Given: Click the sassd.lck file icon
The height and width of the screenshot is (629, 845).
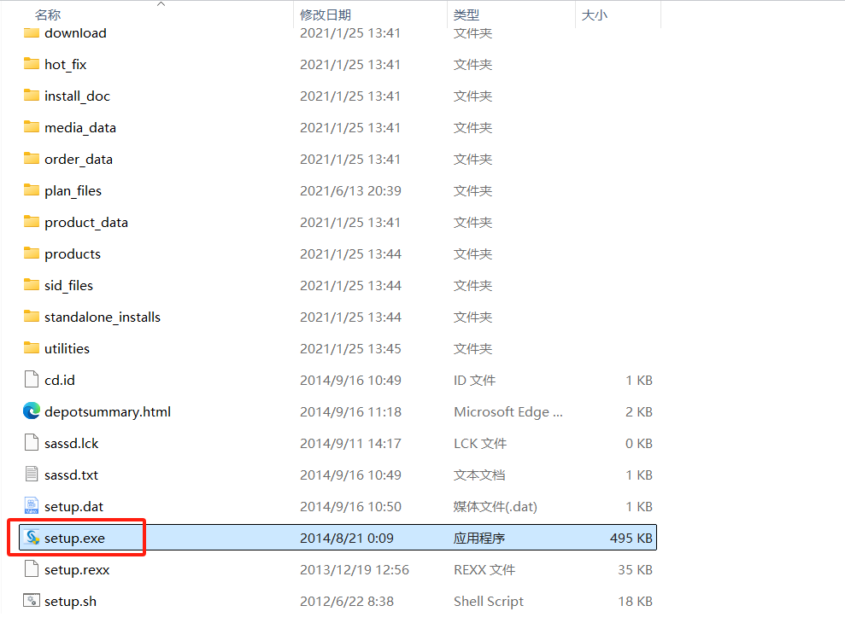Looking at the screenshot, I should coord(32,443).
